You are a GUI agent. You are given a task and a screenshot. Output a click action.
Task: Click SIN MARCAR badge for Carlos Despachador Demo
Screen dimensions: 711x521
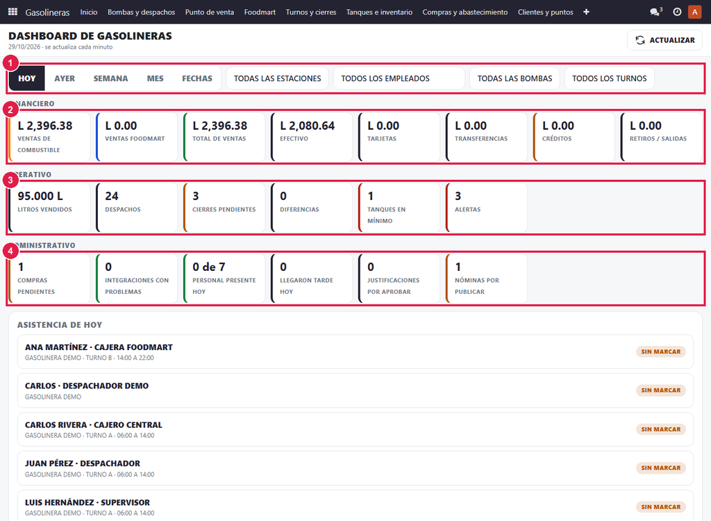pos(661,390)
